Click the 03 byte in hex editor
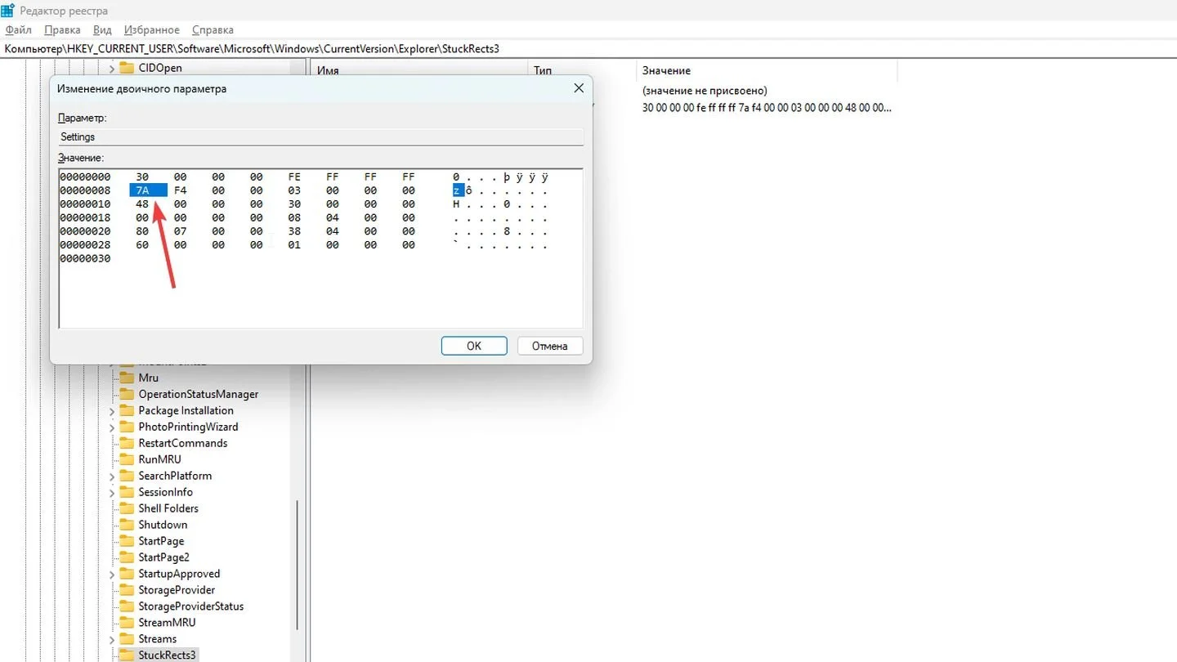 click(x=295, y=190)
